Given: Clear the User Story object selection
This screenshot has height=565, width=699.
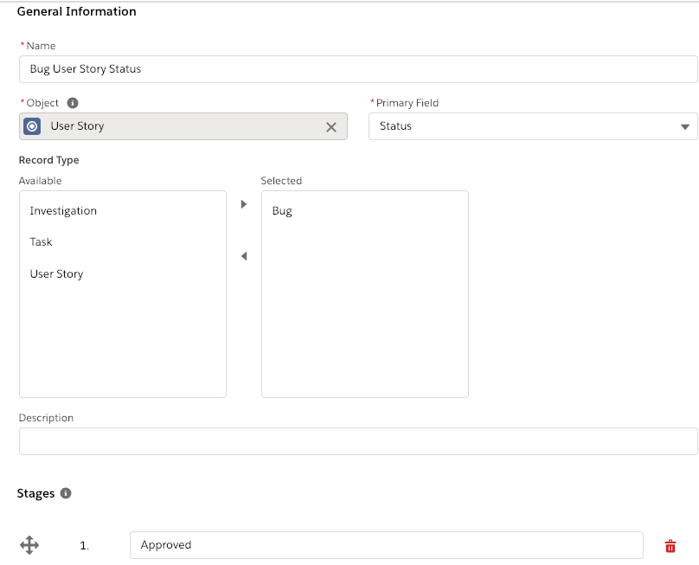Looking at the screenshot, I should click(331, 127).
